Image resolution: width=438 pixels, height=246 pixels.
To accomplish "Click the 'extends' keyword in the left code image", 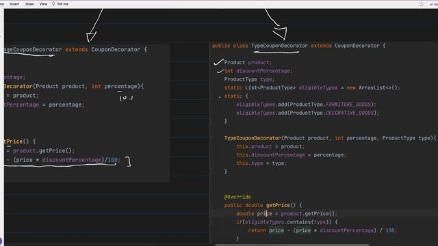I will point(77,50).
